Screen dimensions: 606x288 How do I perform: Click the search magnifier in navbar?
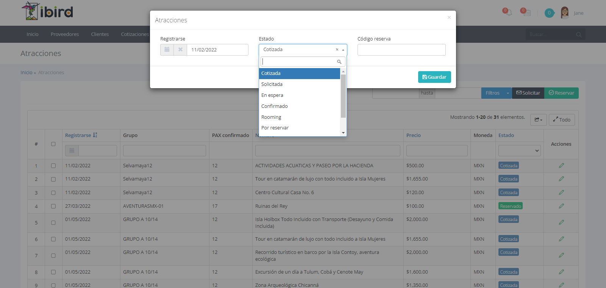point(579,34)
